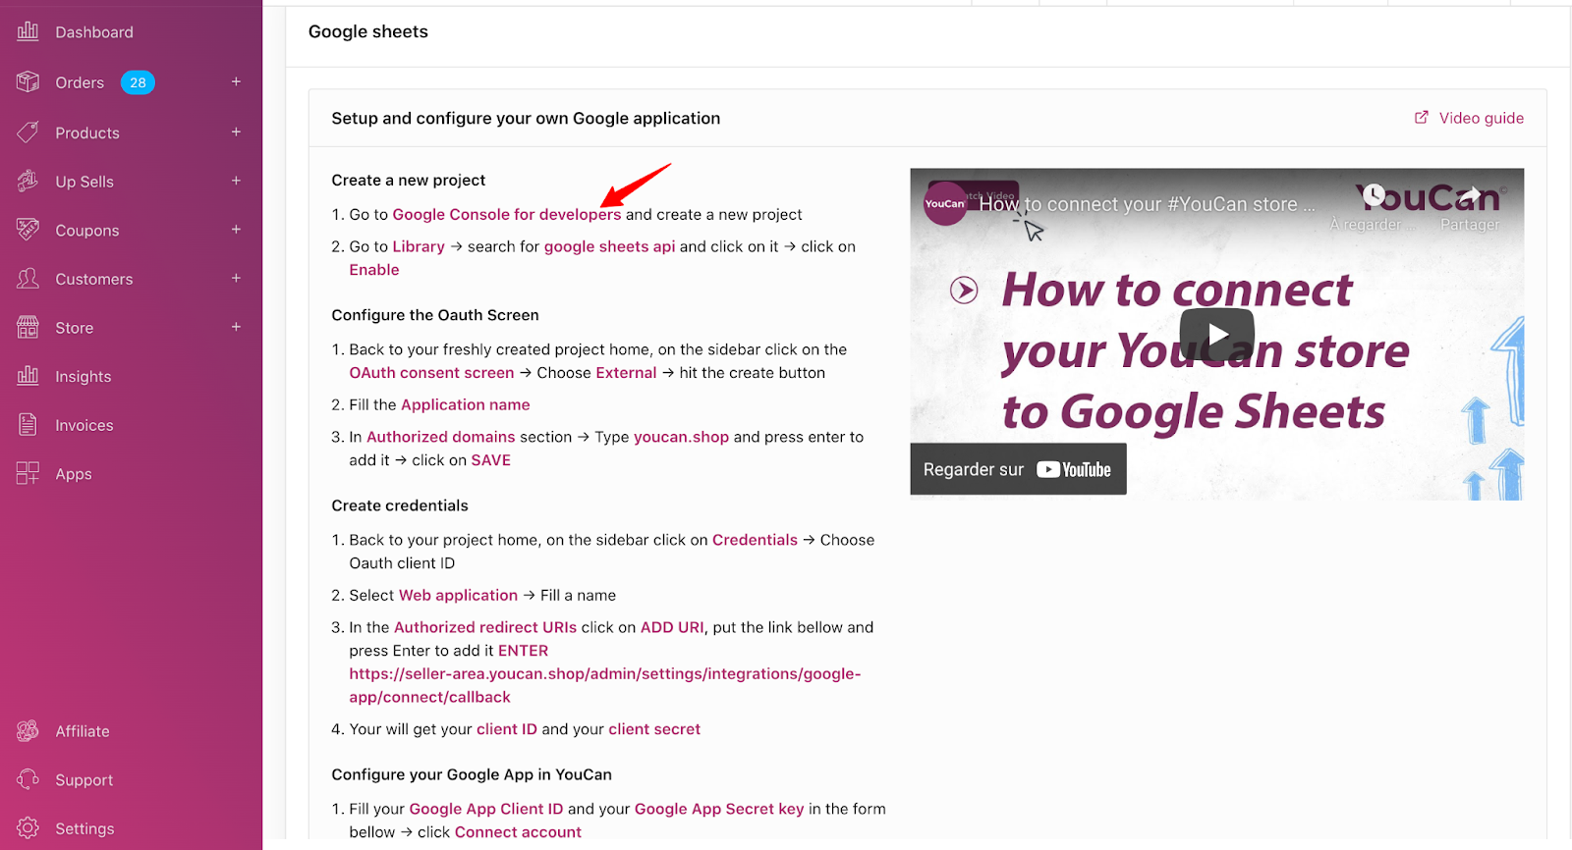
Task: Click the 'google sheets api' highlighted text
Action: point(610,246)
